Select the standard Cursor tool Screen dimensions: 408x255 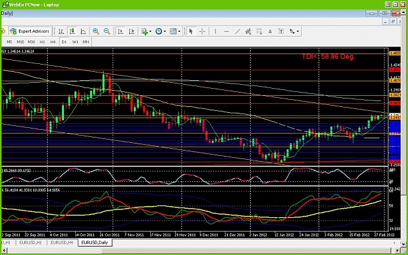click(x=191, y=31)
